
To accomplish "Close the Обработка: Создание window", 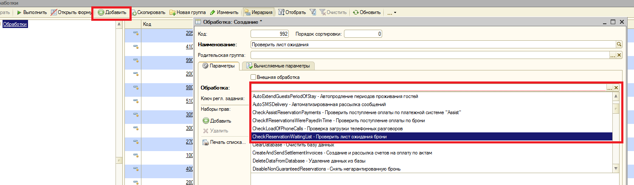I will tap(622, 22).
